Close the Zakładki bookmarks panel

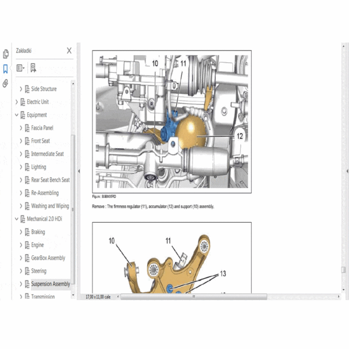click(x=69, y=51)
